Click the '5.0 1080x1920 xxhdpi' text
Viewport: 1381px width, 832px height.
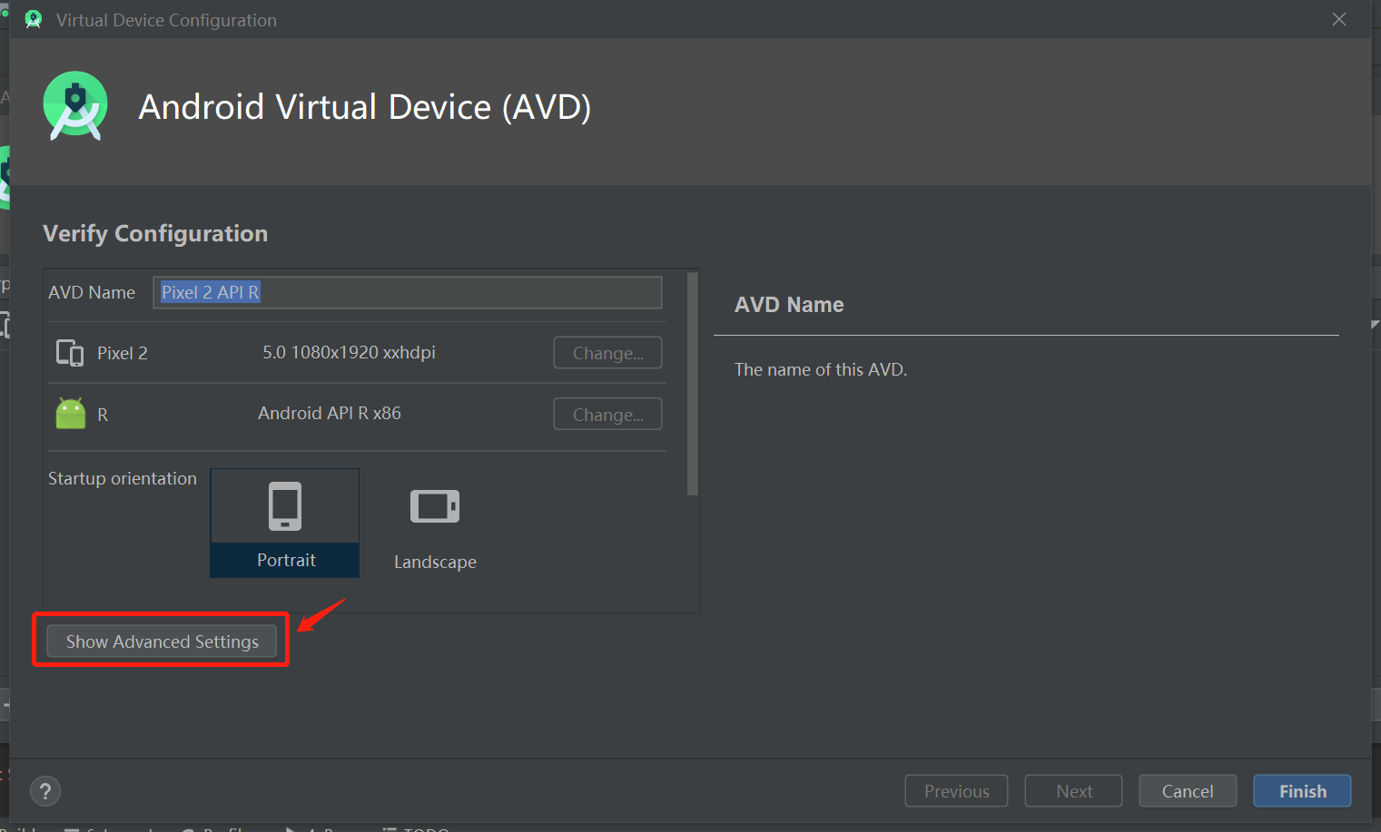pyautogui.click(x=350, y=352)
